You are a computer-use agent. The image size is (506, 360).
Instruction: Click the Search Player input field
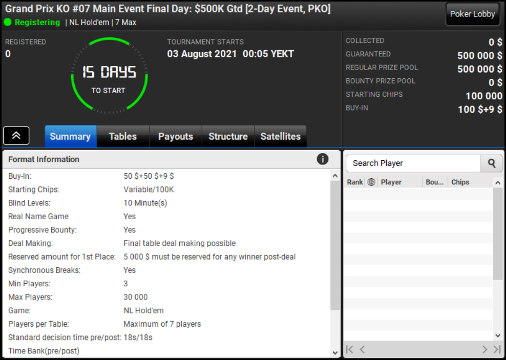[413, 163]
